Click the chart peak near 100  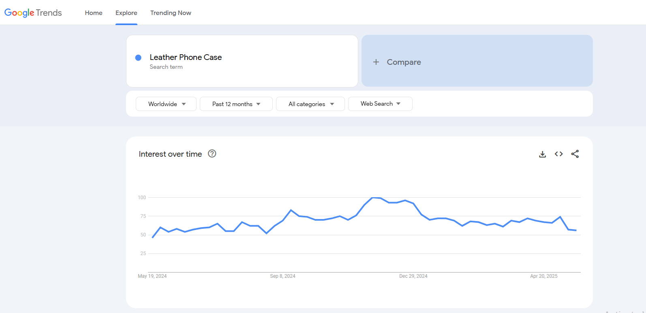coord(372,198)
